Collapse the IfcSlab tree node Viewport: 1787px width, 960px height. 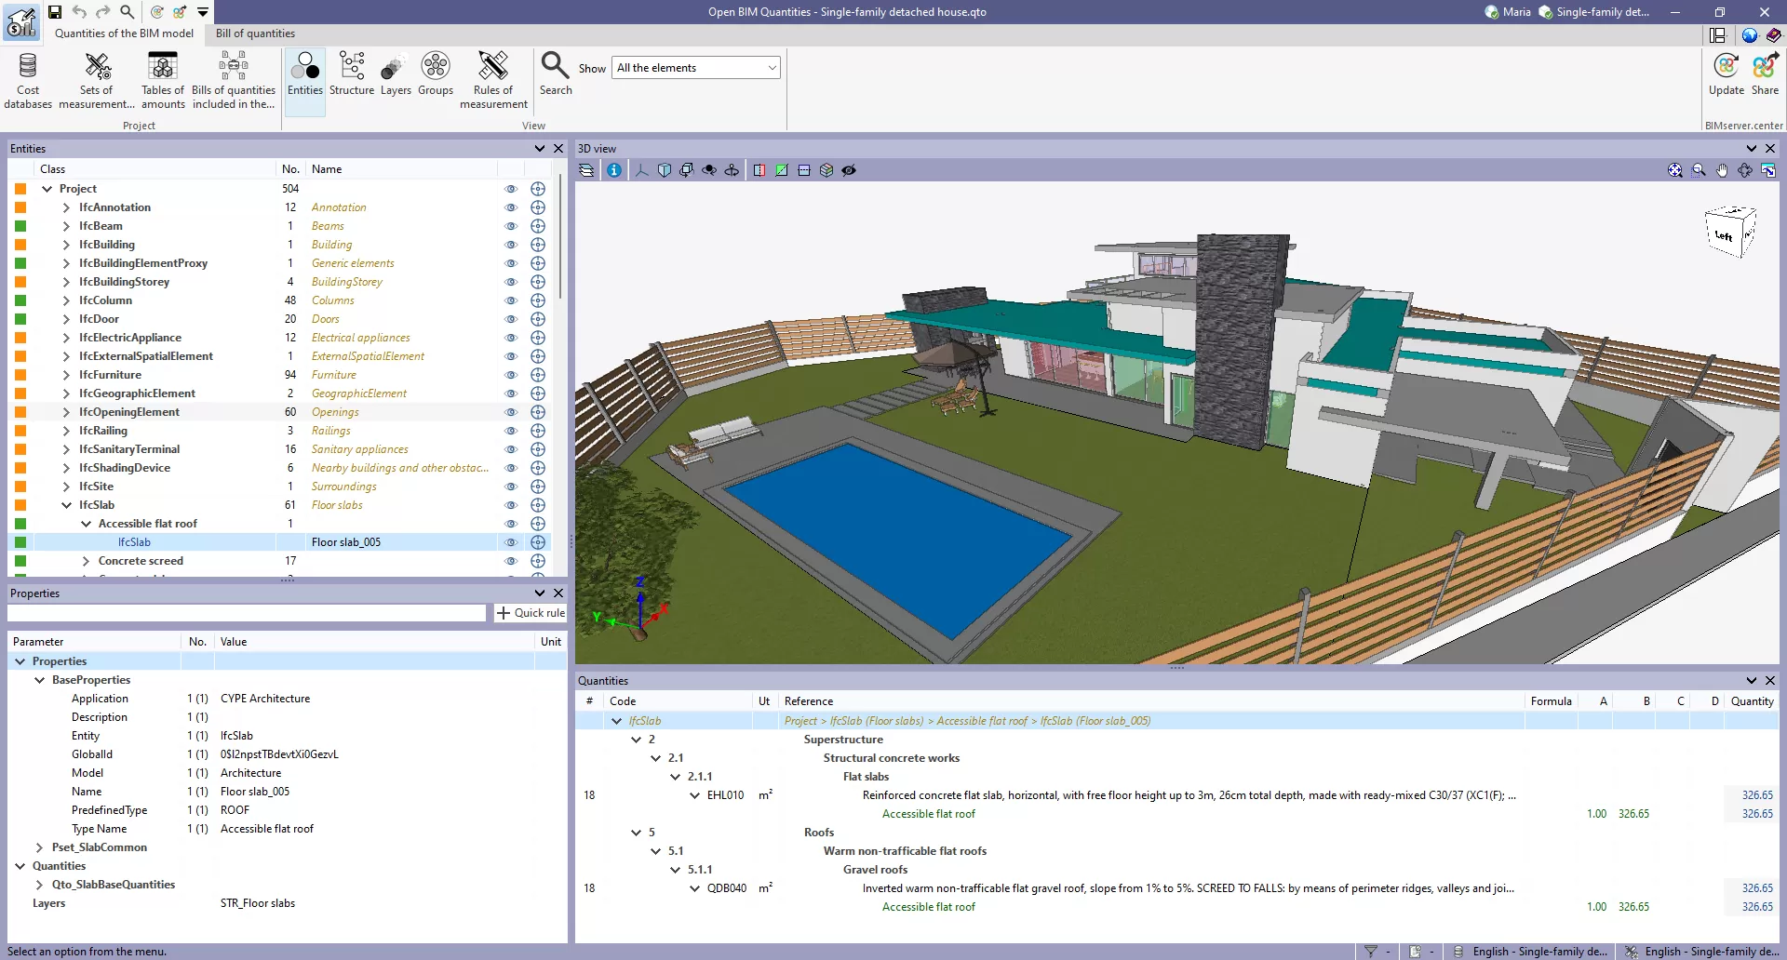pyautogui.click(x=66, y=505)
